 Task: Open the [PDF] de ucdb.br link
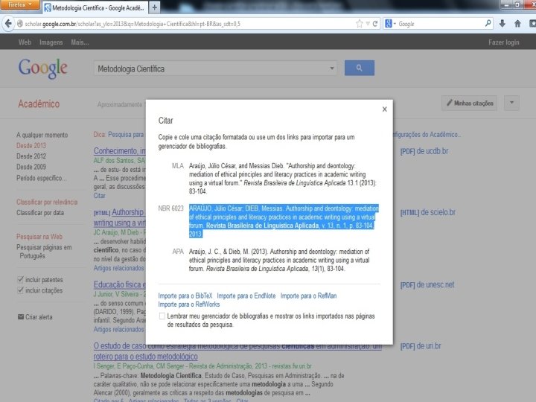tap(424, 151)
